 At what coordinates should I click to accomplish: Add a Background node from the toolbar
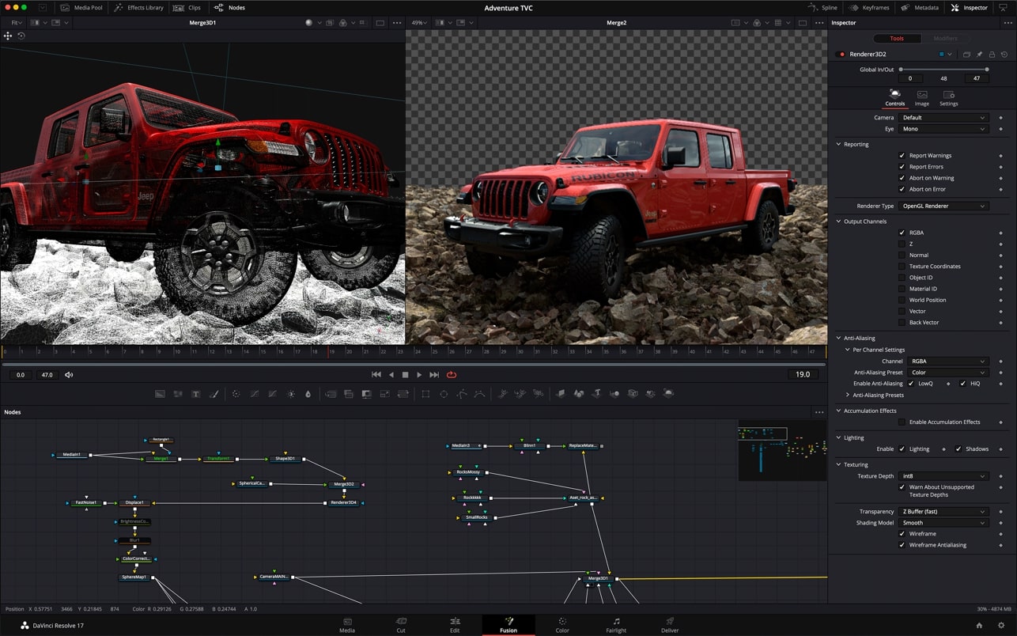click(160, 392)
